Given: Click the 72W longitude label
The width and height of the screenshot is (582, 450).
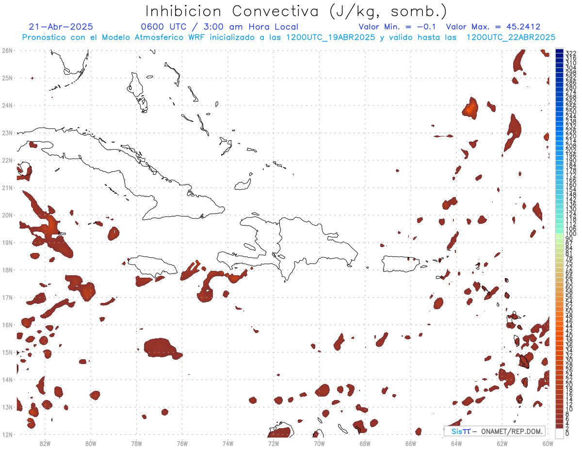Looking at the screenshot, I should click(274, 443).
